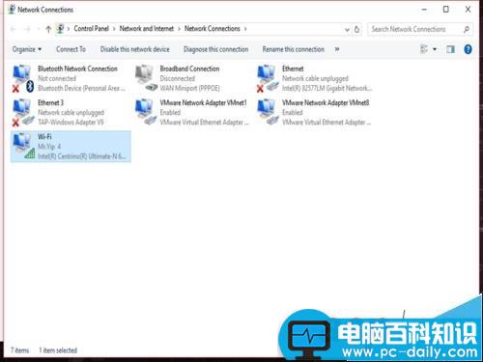This screenshot has width=483, height=362.
Task: Go up one folder level
Action: click(x=48, y=29)
